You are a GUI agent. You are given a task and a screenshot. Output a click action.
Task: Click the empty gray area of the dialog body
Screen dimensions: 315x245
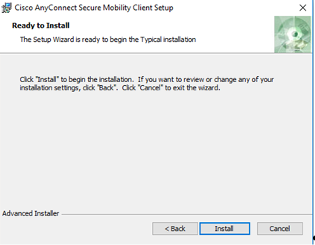click(156, 148)
